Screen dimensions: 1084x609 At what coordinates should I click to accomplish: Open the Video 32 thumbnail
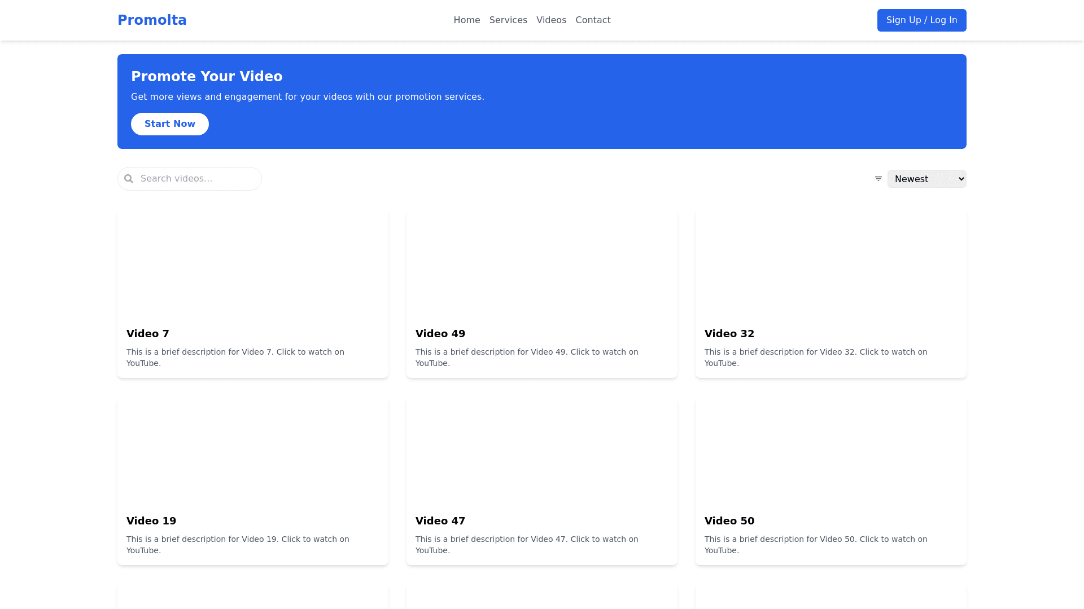point(831,263)
